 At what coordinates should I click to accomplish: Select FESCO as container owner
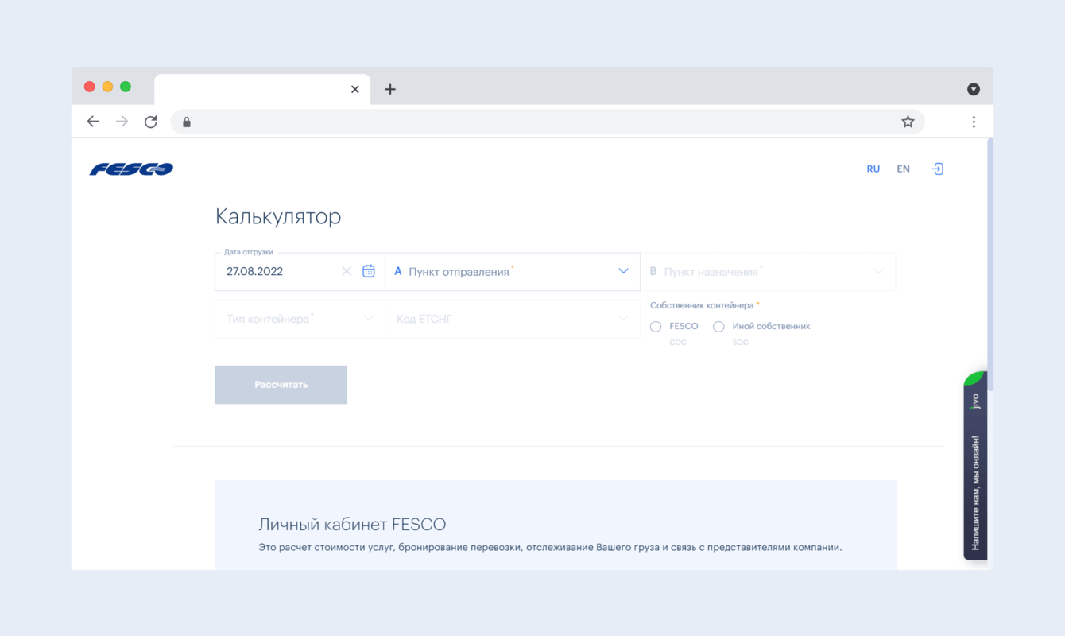tap(656, 327)
